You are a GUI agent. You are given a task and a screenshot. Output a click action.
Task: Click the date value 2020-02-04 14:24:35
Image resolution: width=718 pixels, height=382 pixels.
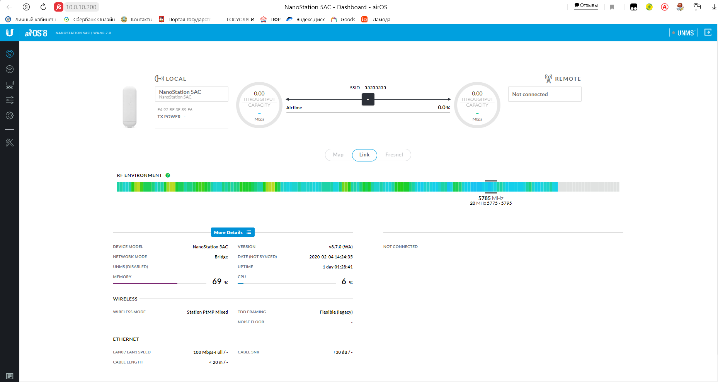(331, 257)
